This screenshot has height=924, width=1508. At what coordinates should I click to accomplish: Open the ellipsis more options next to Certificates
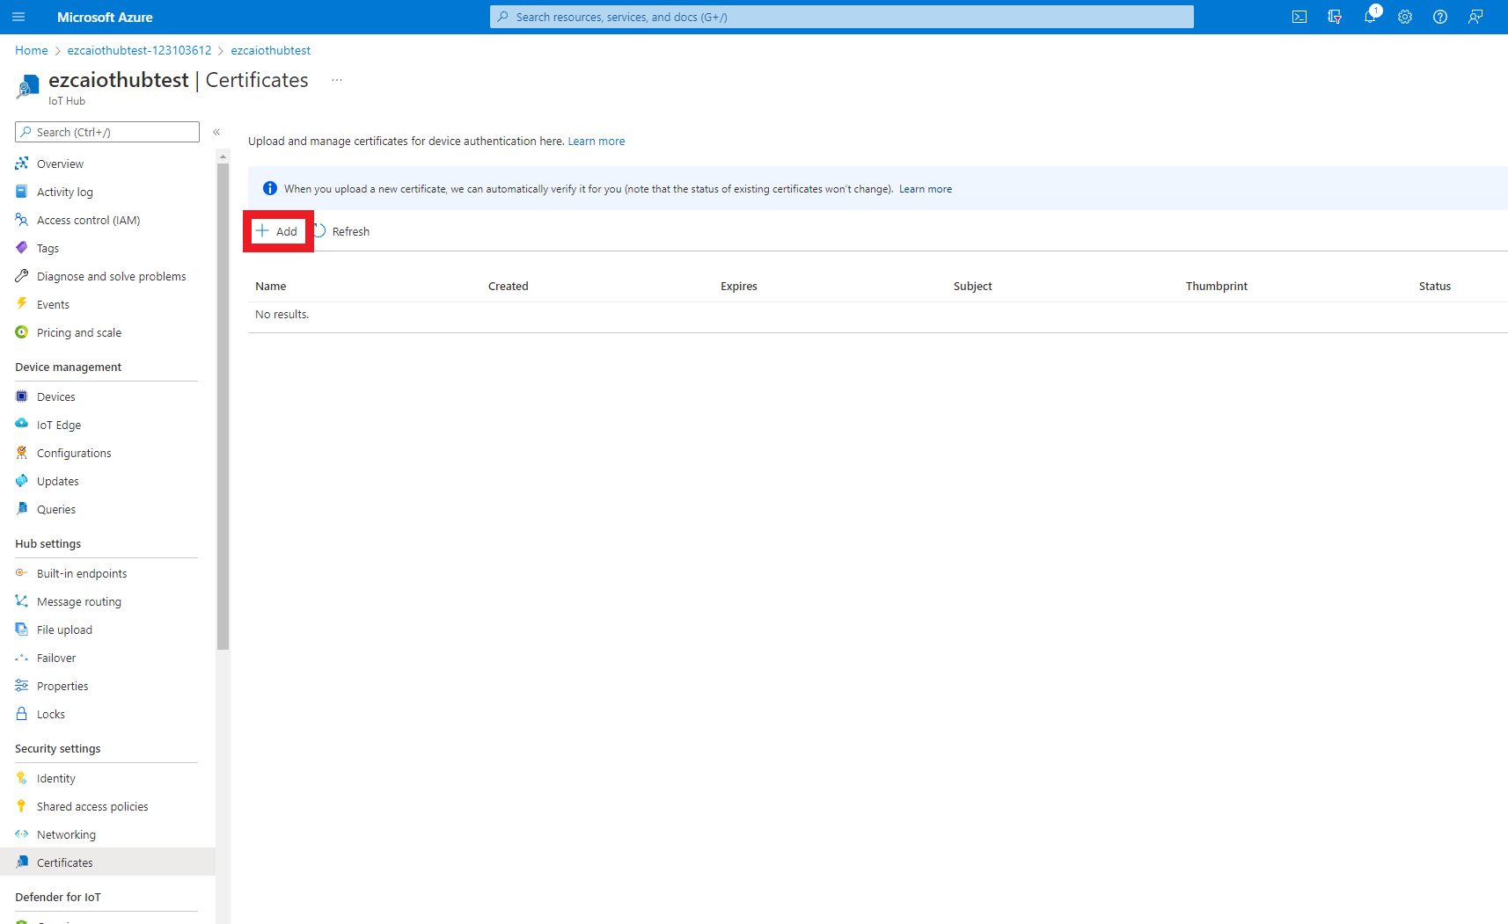point(337,80)
